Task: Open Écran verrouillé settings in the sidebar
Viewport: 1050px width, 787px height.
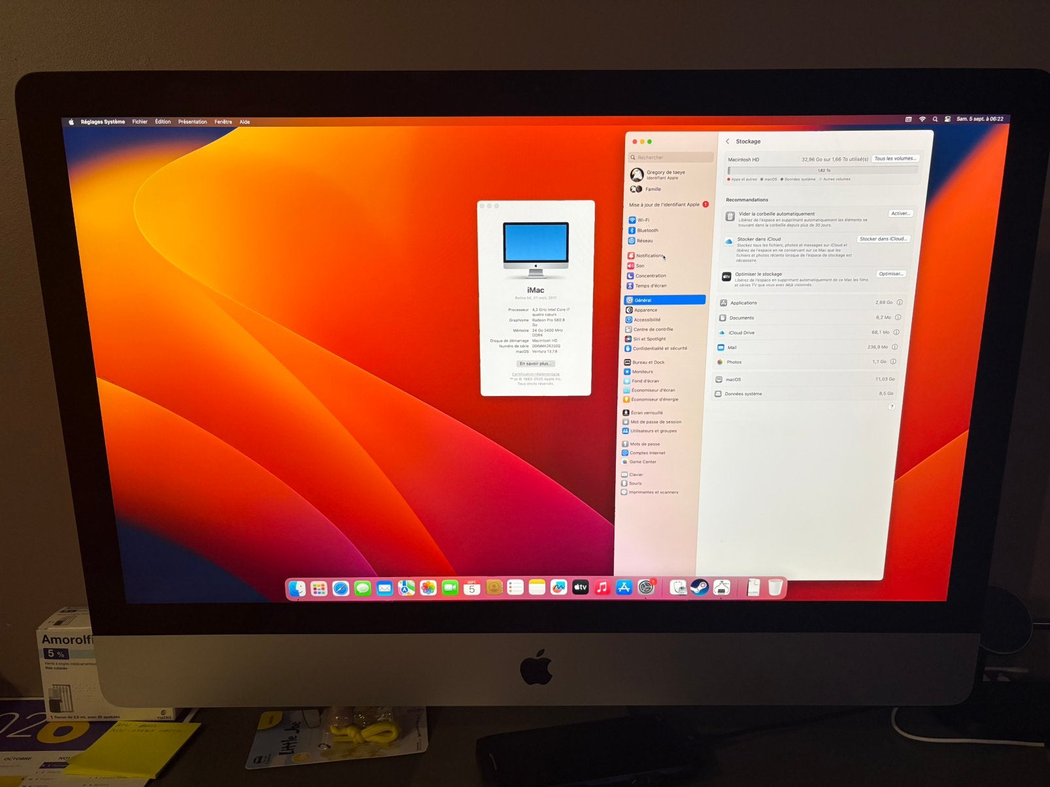Action: pyautogui.click(x=643, y=412)
